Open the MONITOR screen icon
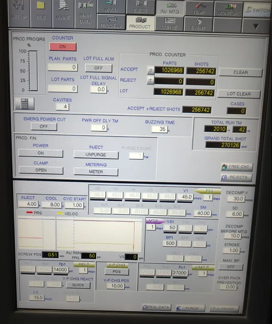Viewport: 272px width, 324px height. coord(228,9)
